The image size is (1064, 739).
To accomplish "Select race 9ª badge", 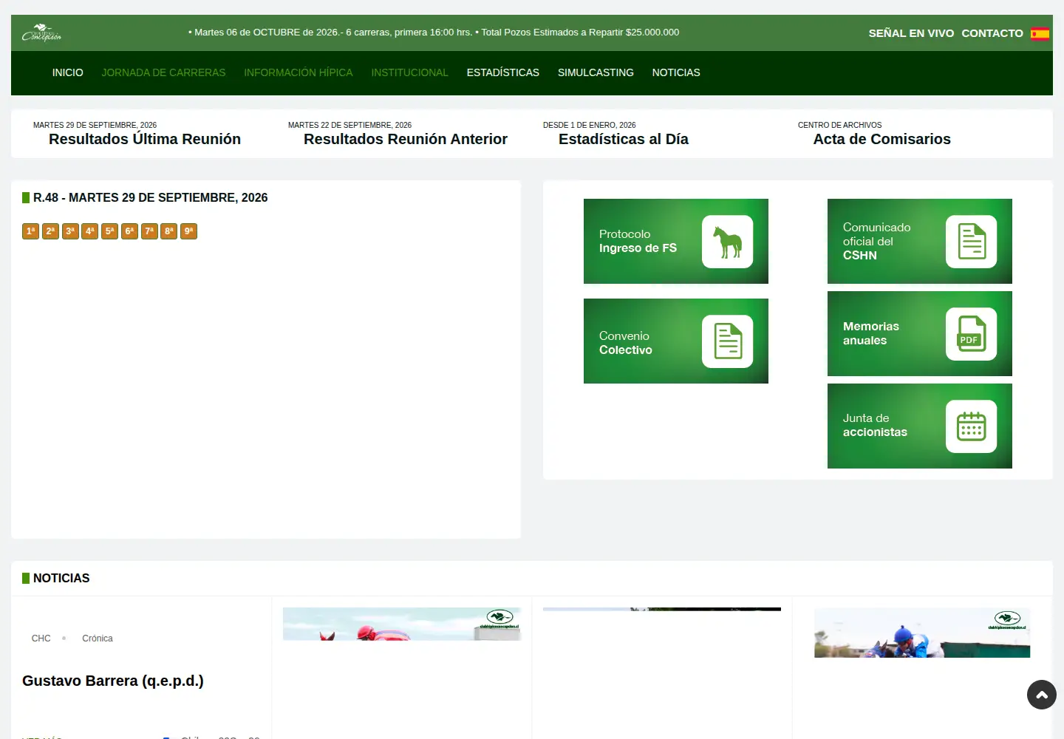I will [x=188, y=231].
